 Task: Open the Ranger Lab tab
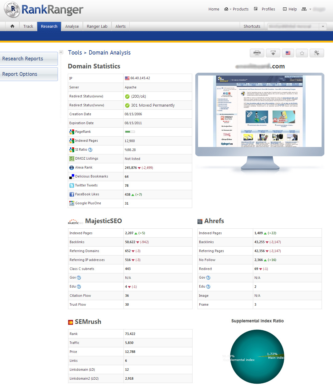[x=97, y=26]
